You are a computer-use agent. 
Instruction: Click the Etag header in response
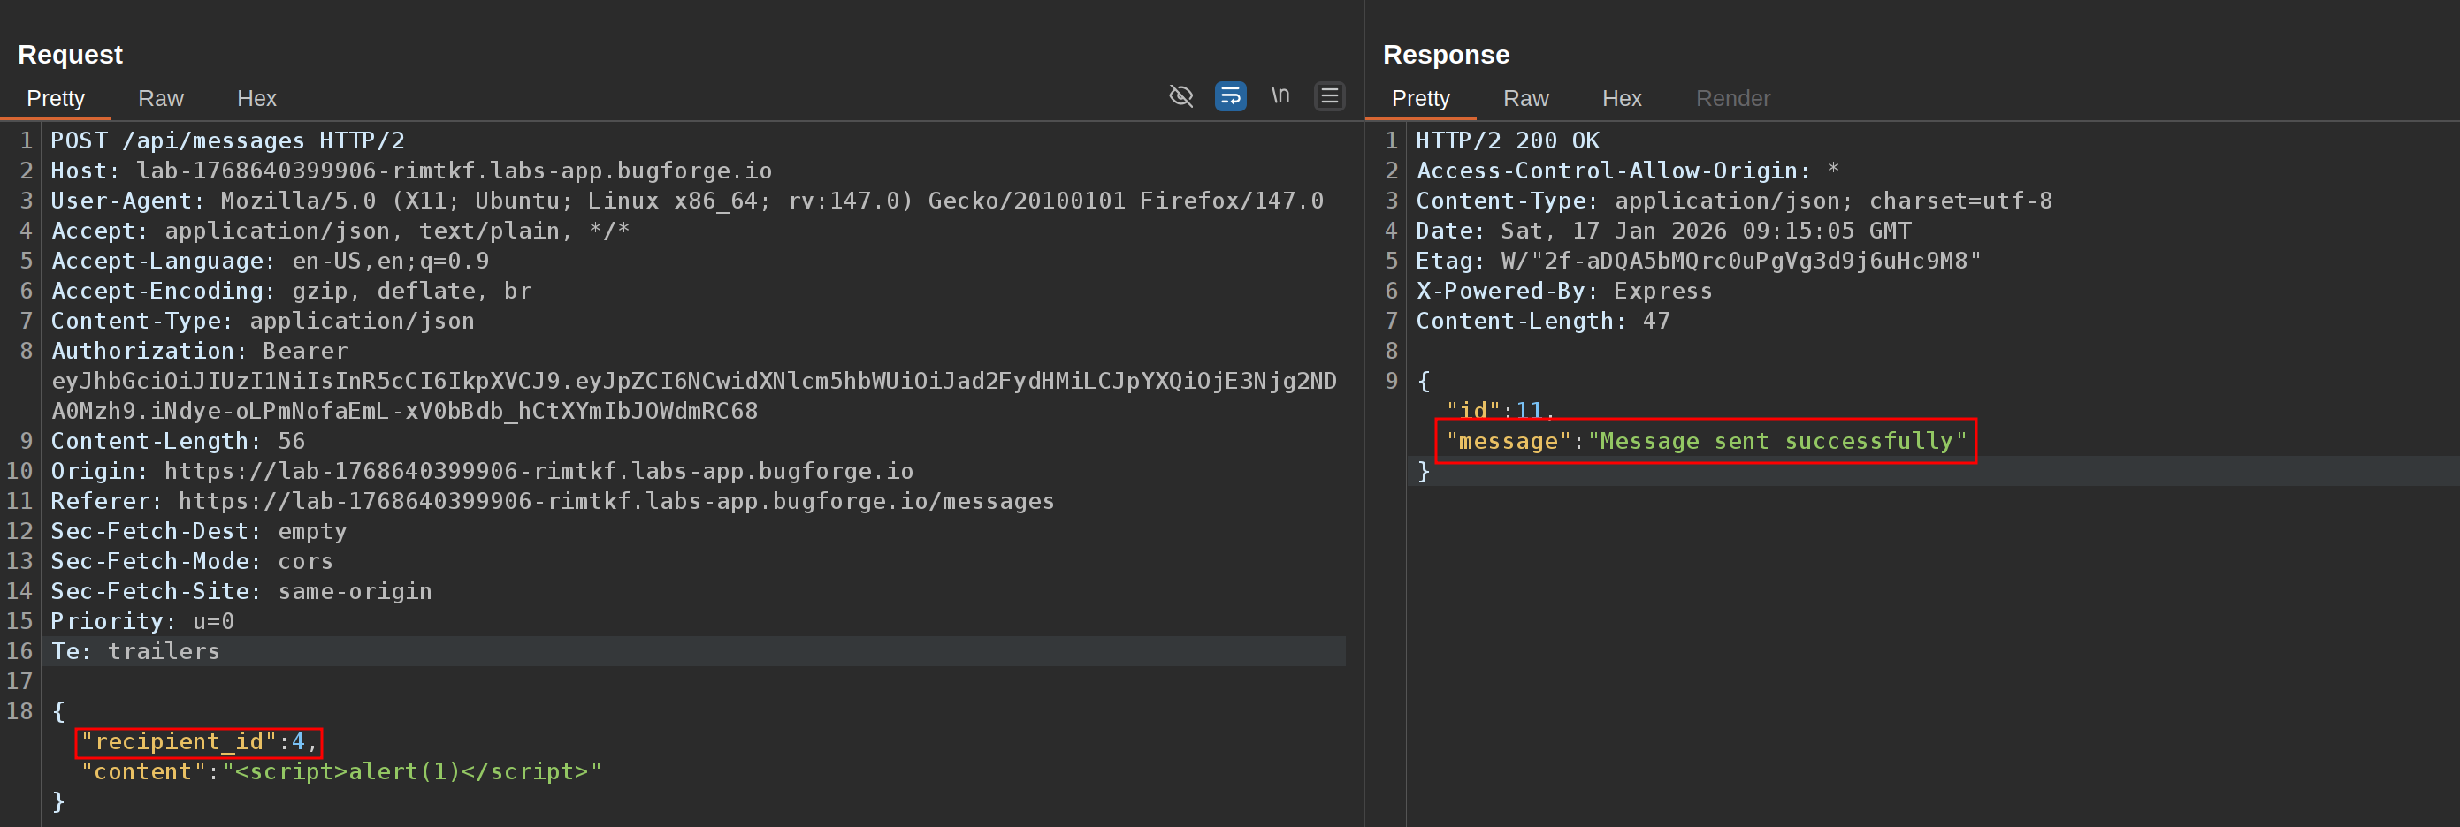1697,262
